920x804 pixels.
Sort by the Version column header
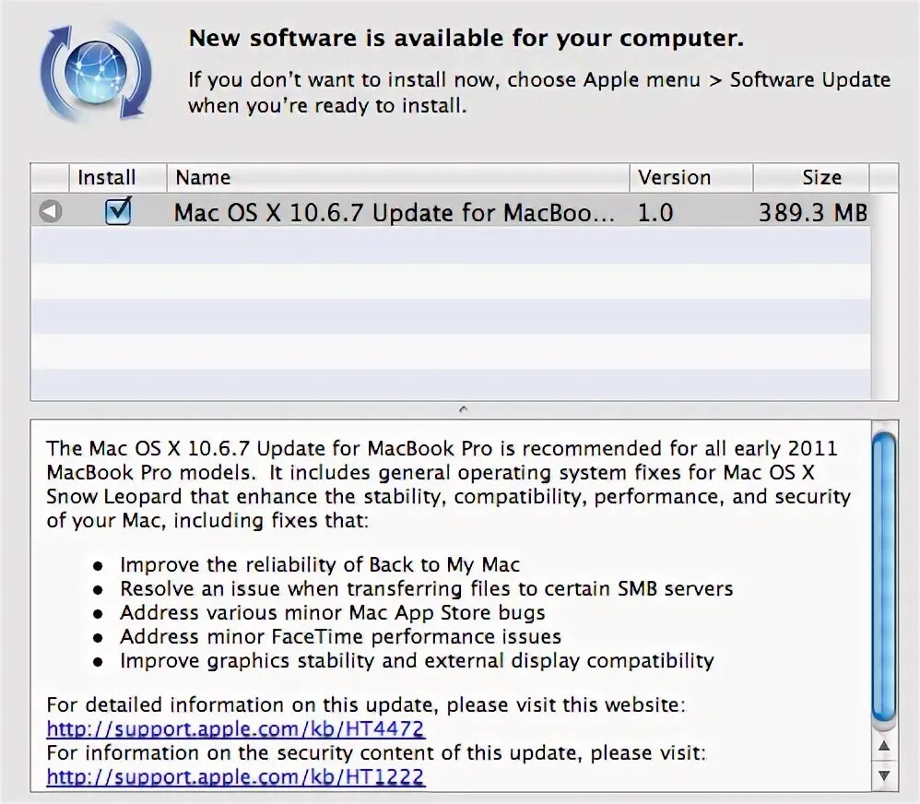click(x=691, y=177)
